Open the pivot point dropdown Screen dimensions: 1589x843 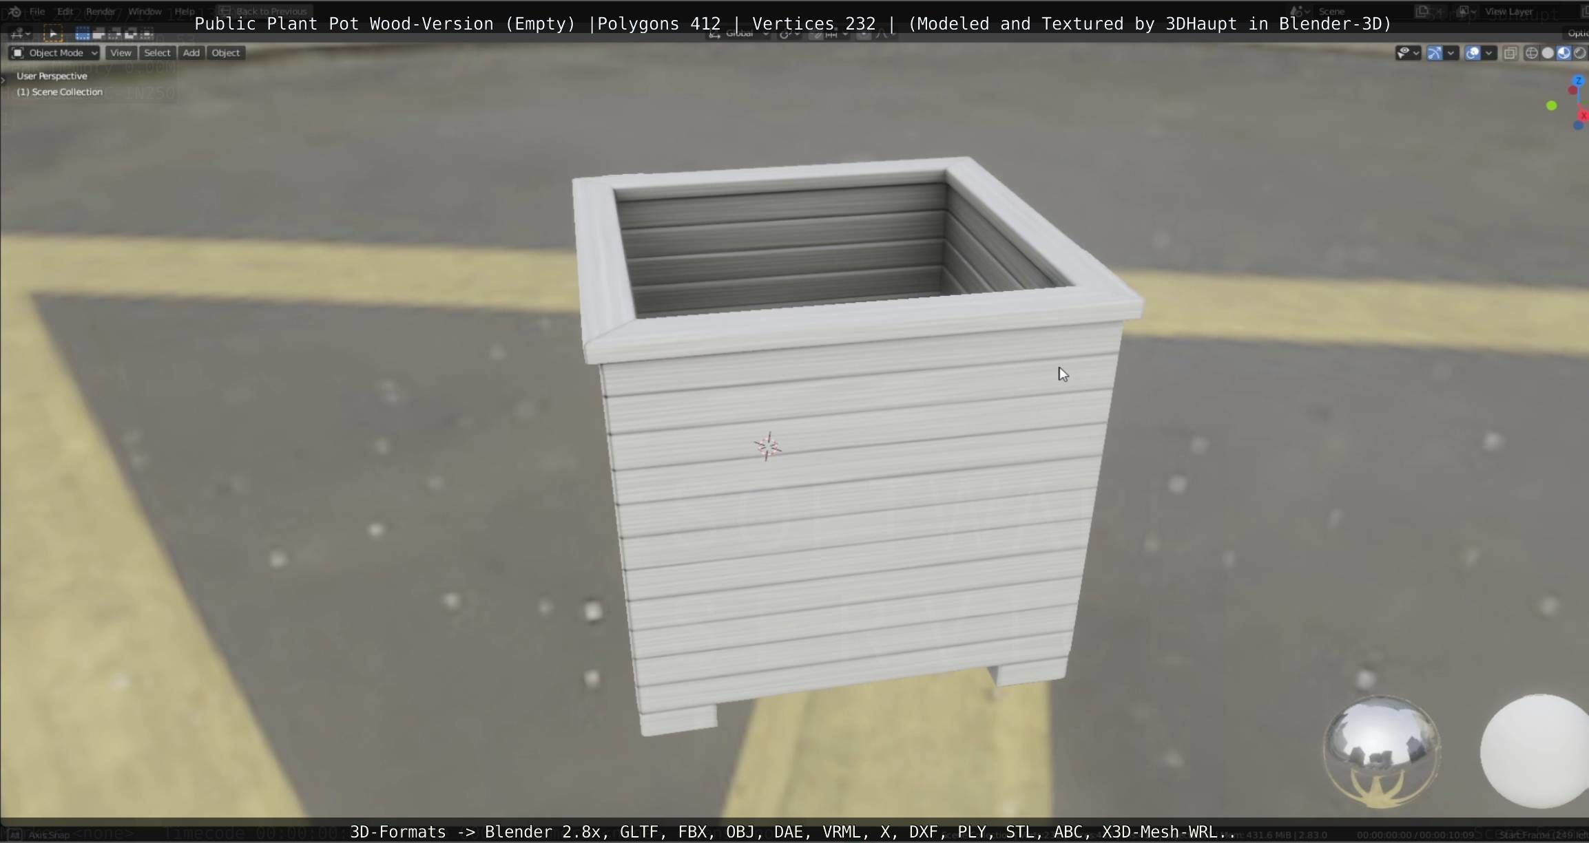pyautogui.click(x=789, y=33)
